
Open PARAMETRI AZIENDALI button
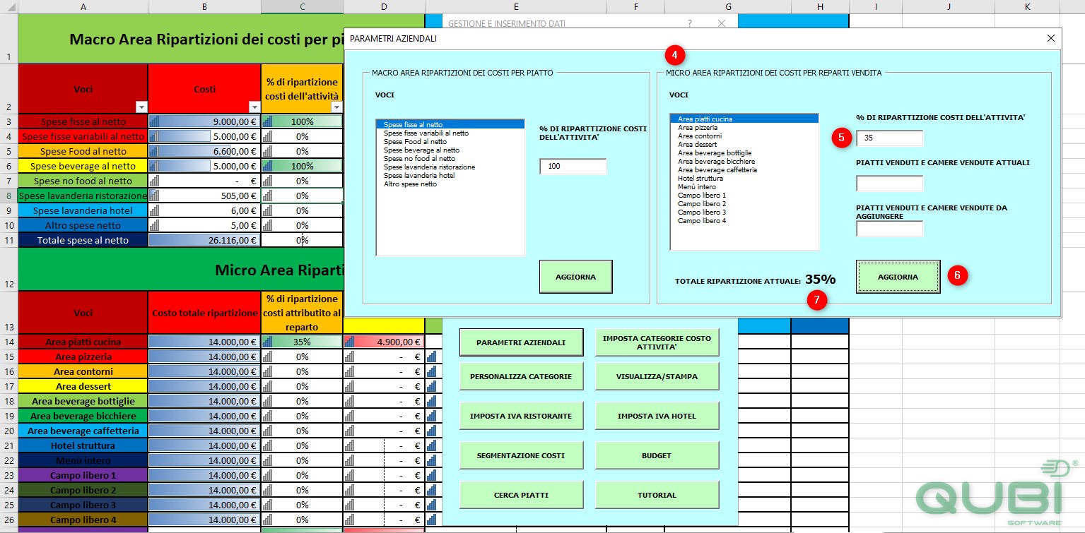(521, 342)
